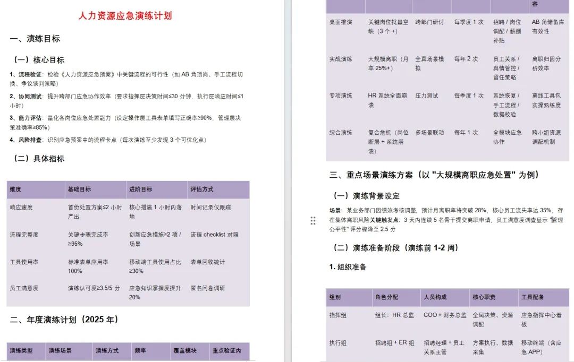Click the bold label 风险排查
This screenshot has width=574, height=362.
coord(30,140)
